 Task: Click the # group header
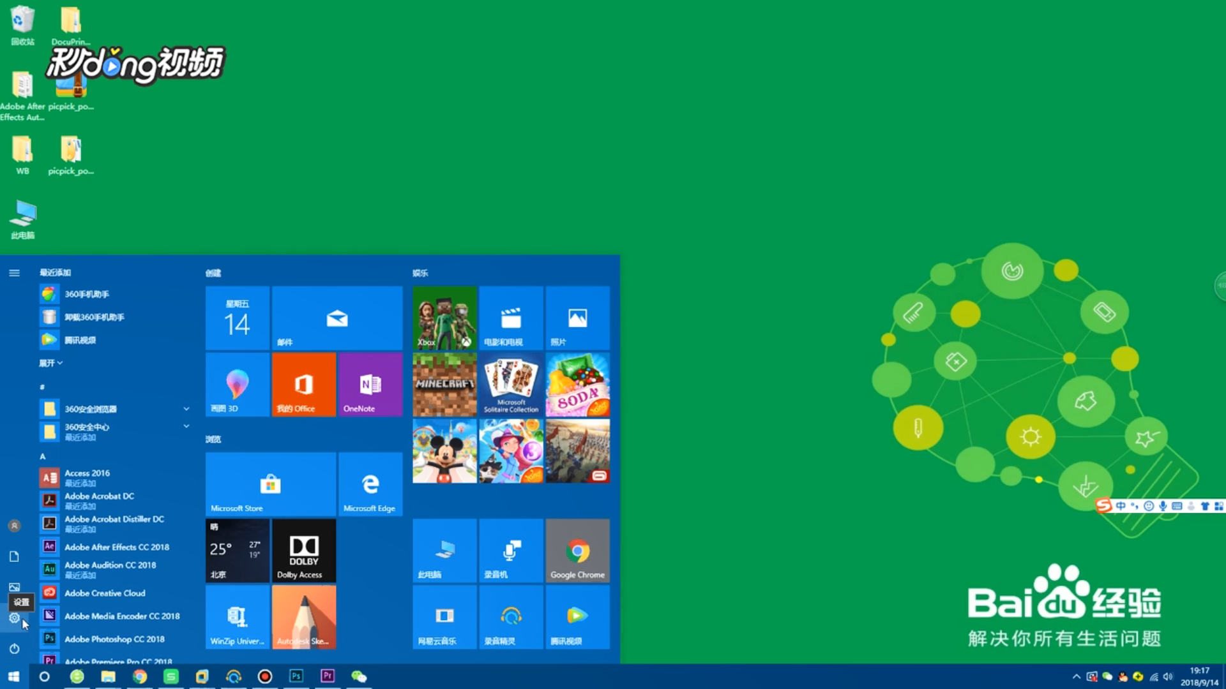pyautogui.click(x=42, y=387)
